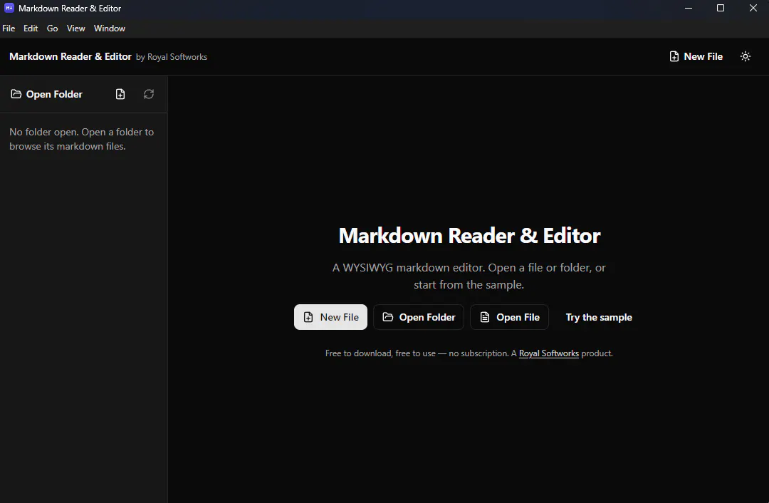Viewport: 769px width, 503px height.
Task: Open the View menu
Action: pos(75,28)
